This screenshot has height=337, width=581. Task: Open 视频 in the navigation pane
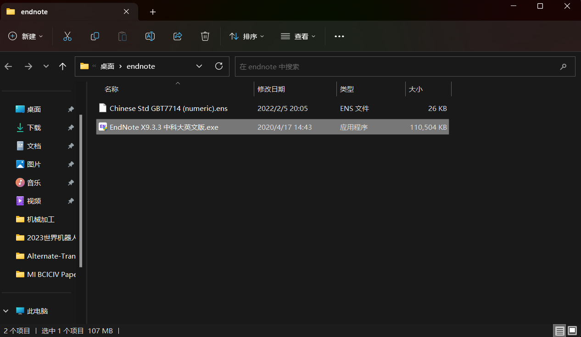pyautogui.click(x=34, y=201)
